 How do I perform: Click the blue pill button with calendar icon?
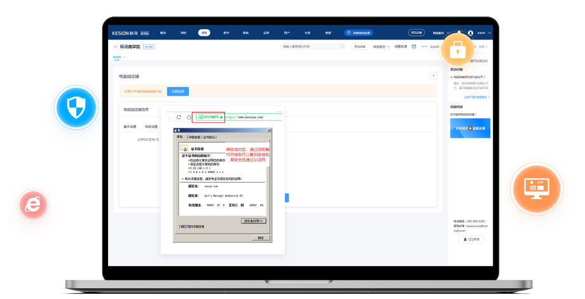point(359,33)
